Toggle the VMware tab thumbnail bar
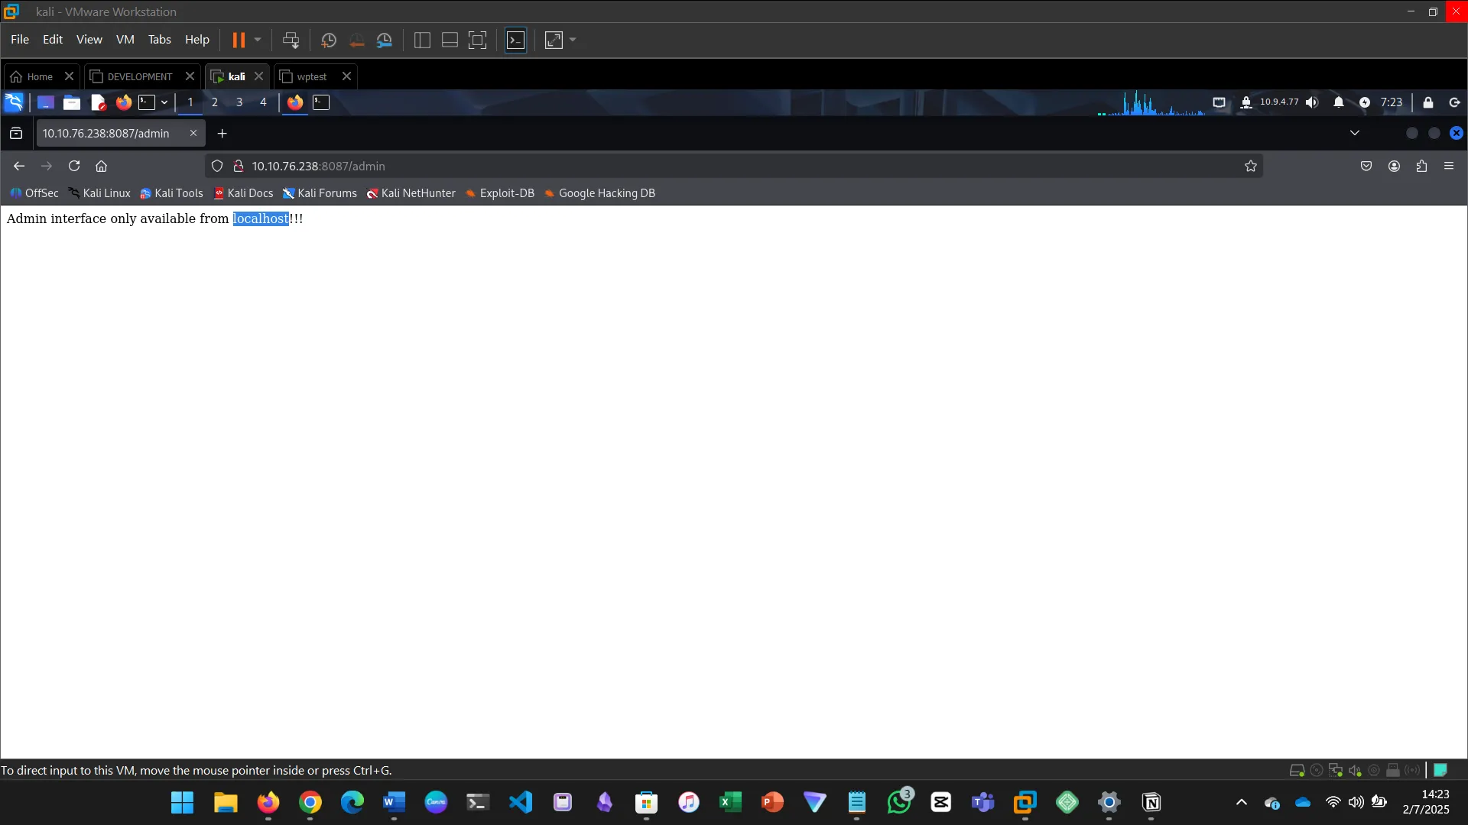This screenshot has height=825, width=1468. point(450,40)
